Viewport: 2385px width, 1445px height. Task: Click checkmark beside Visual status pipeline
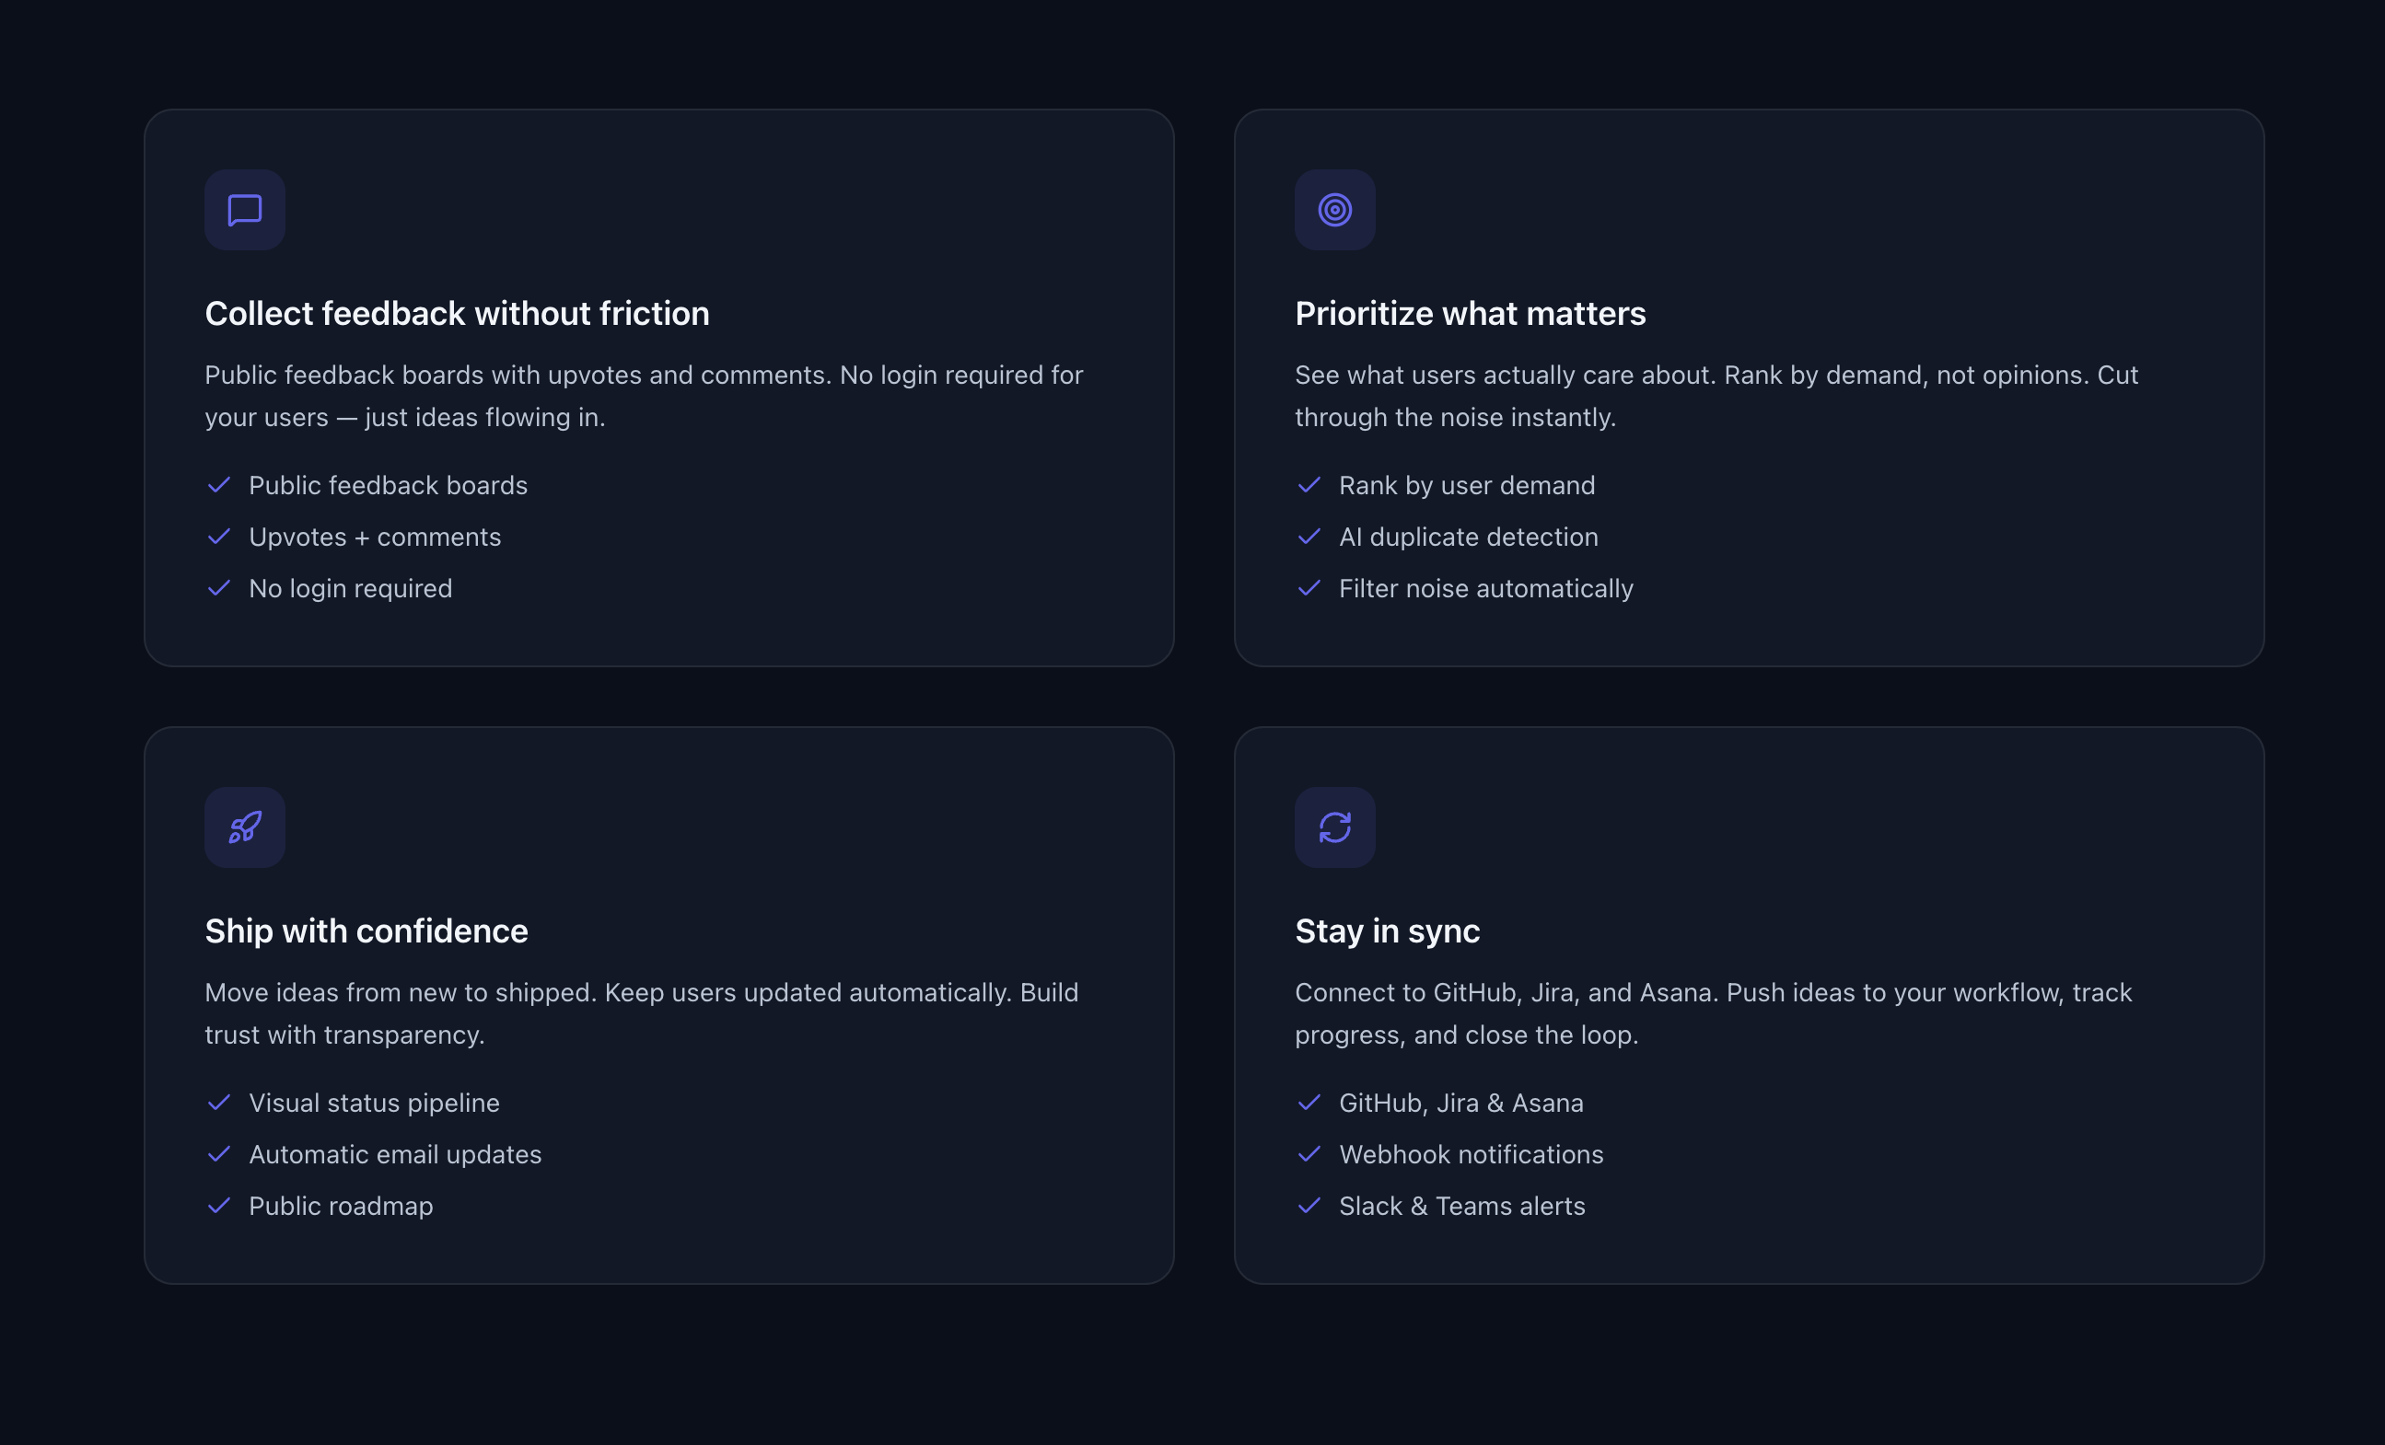[219, 1103]
